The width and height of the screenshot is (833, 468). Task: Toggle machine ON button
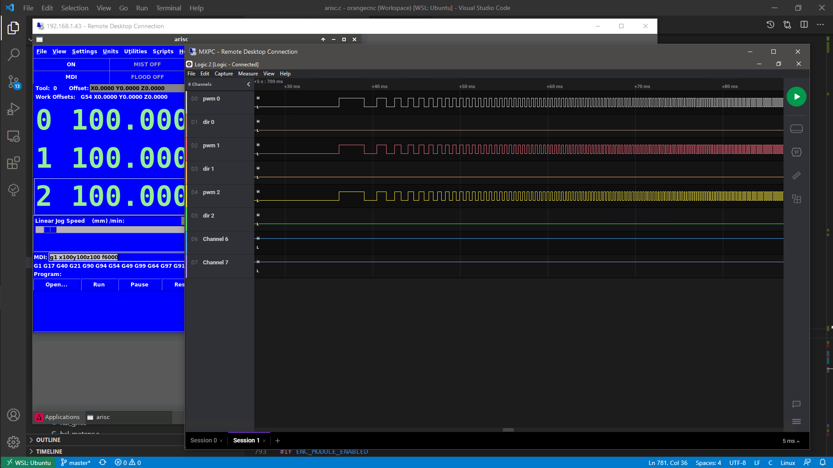point(71,65)
